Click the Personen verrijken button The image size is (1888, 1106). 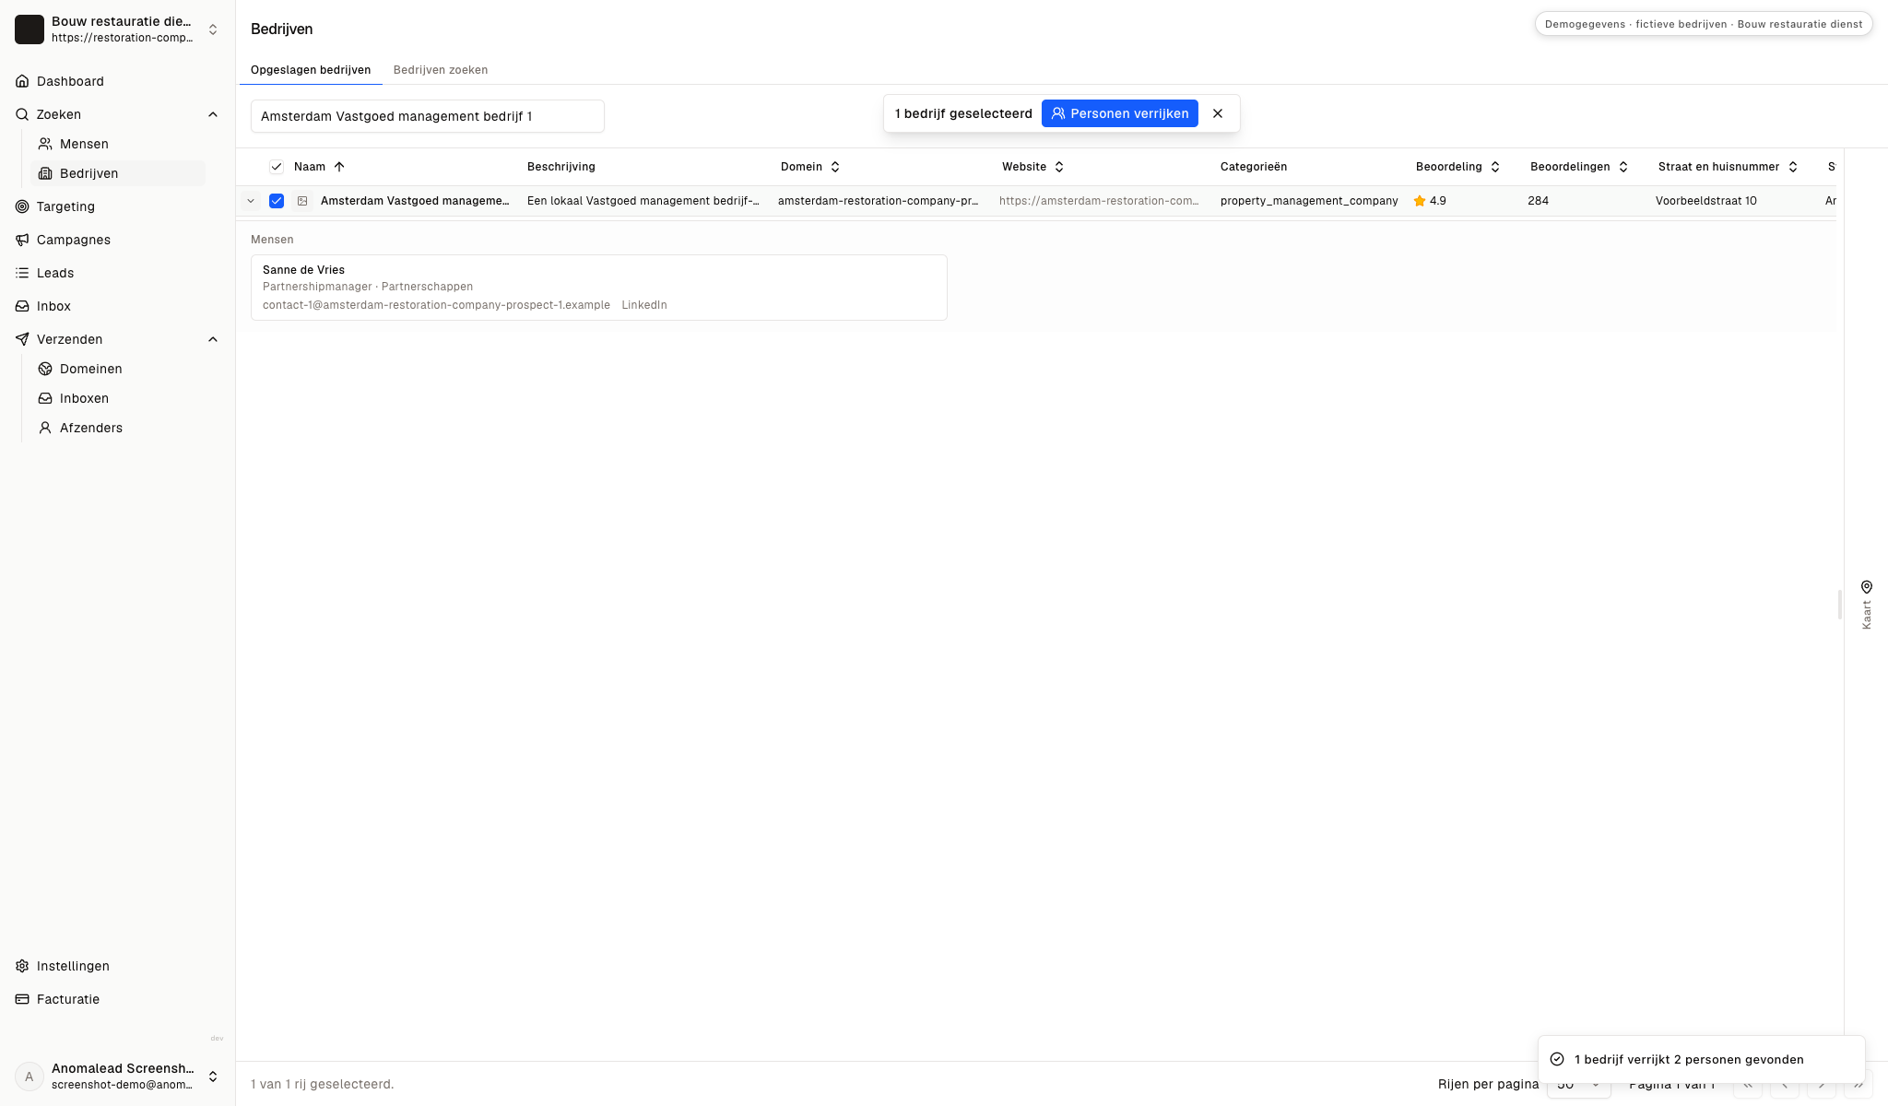1120,113
